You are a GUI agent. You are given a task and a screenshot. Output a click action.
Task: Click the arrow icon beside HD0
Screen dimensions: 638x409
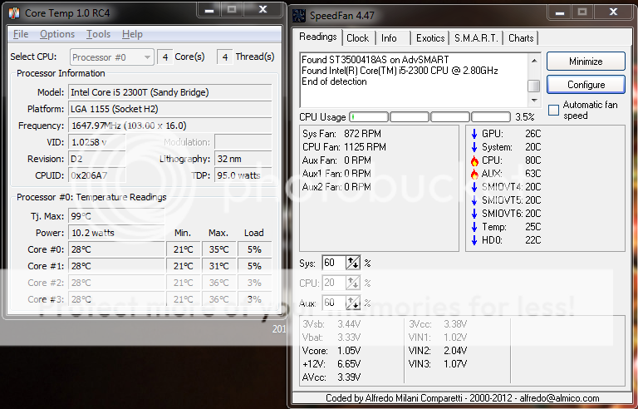tap(474, 240)
